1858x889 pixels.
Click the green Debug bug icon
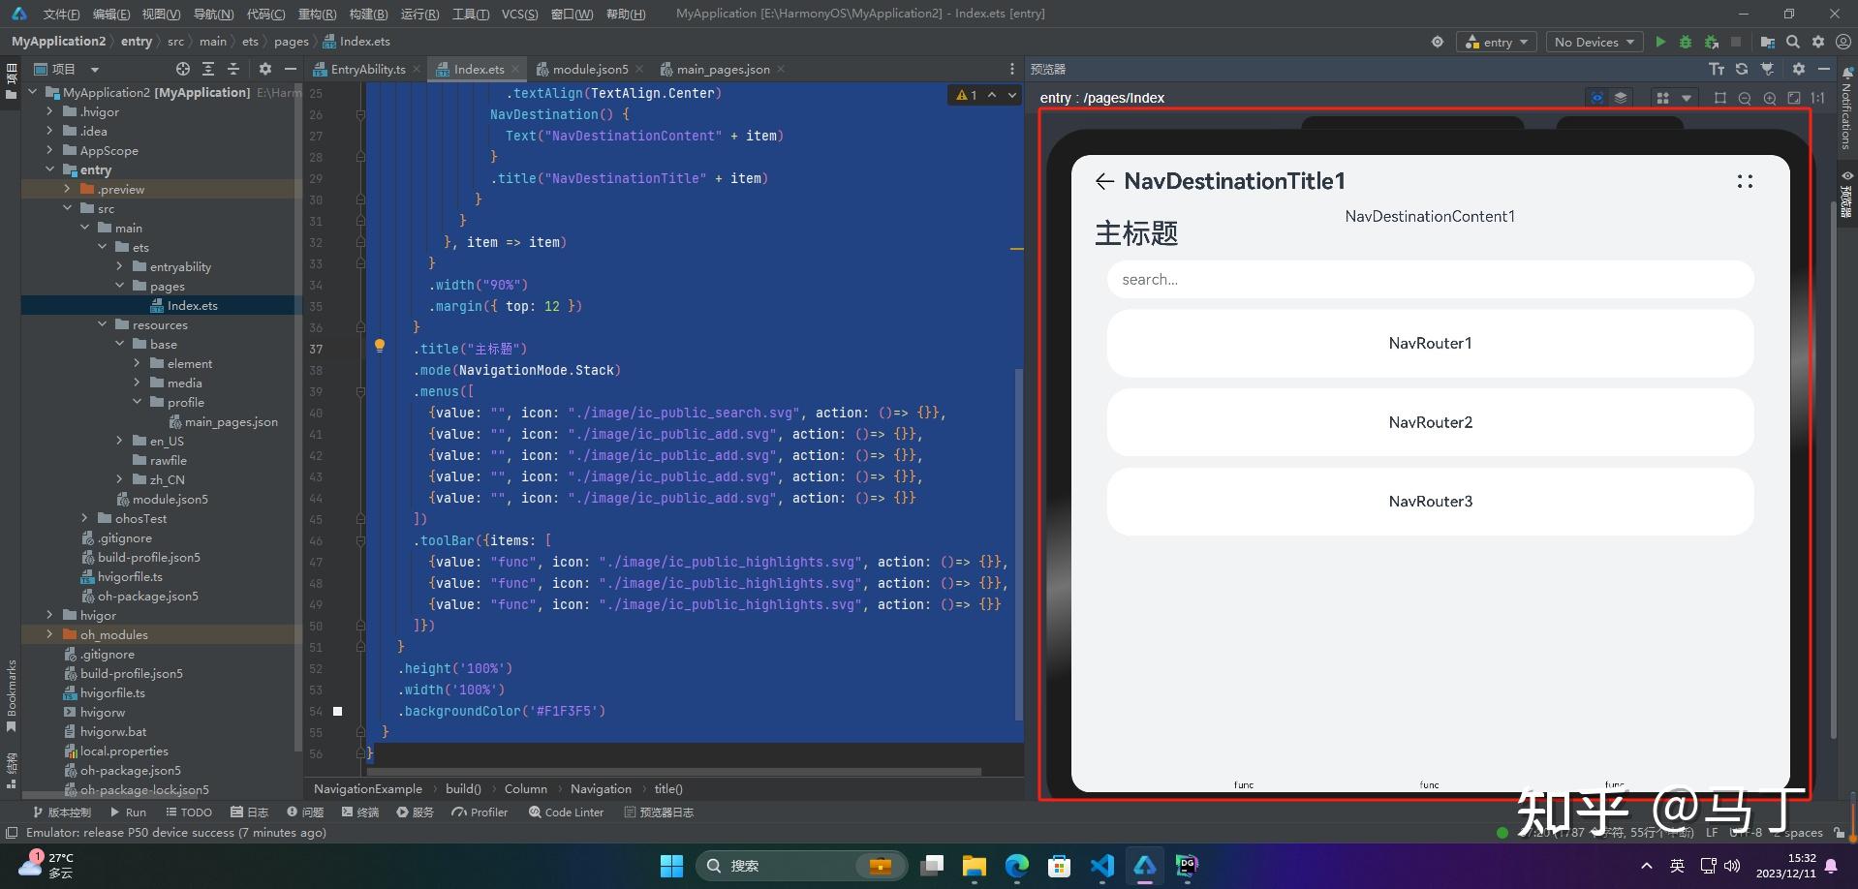click(x=1686, y=42)
